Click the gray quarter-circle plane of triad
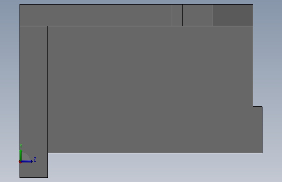This screenshot has height=182, width=282. click(26, 157)
